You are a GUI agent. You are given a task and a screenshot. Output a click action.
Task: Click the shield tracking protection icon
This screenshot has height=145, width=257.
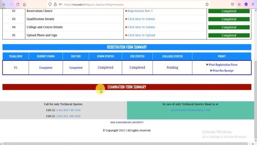tap(50, 4)
